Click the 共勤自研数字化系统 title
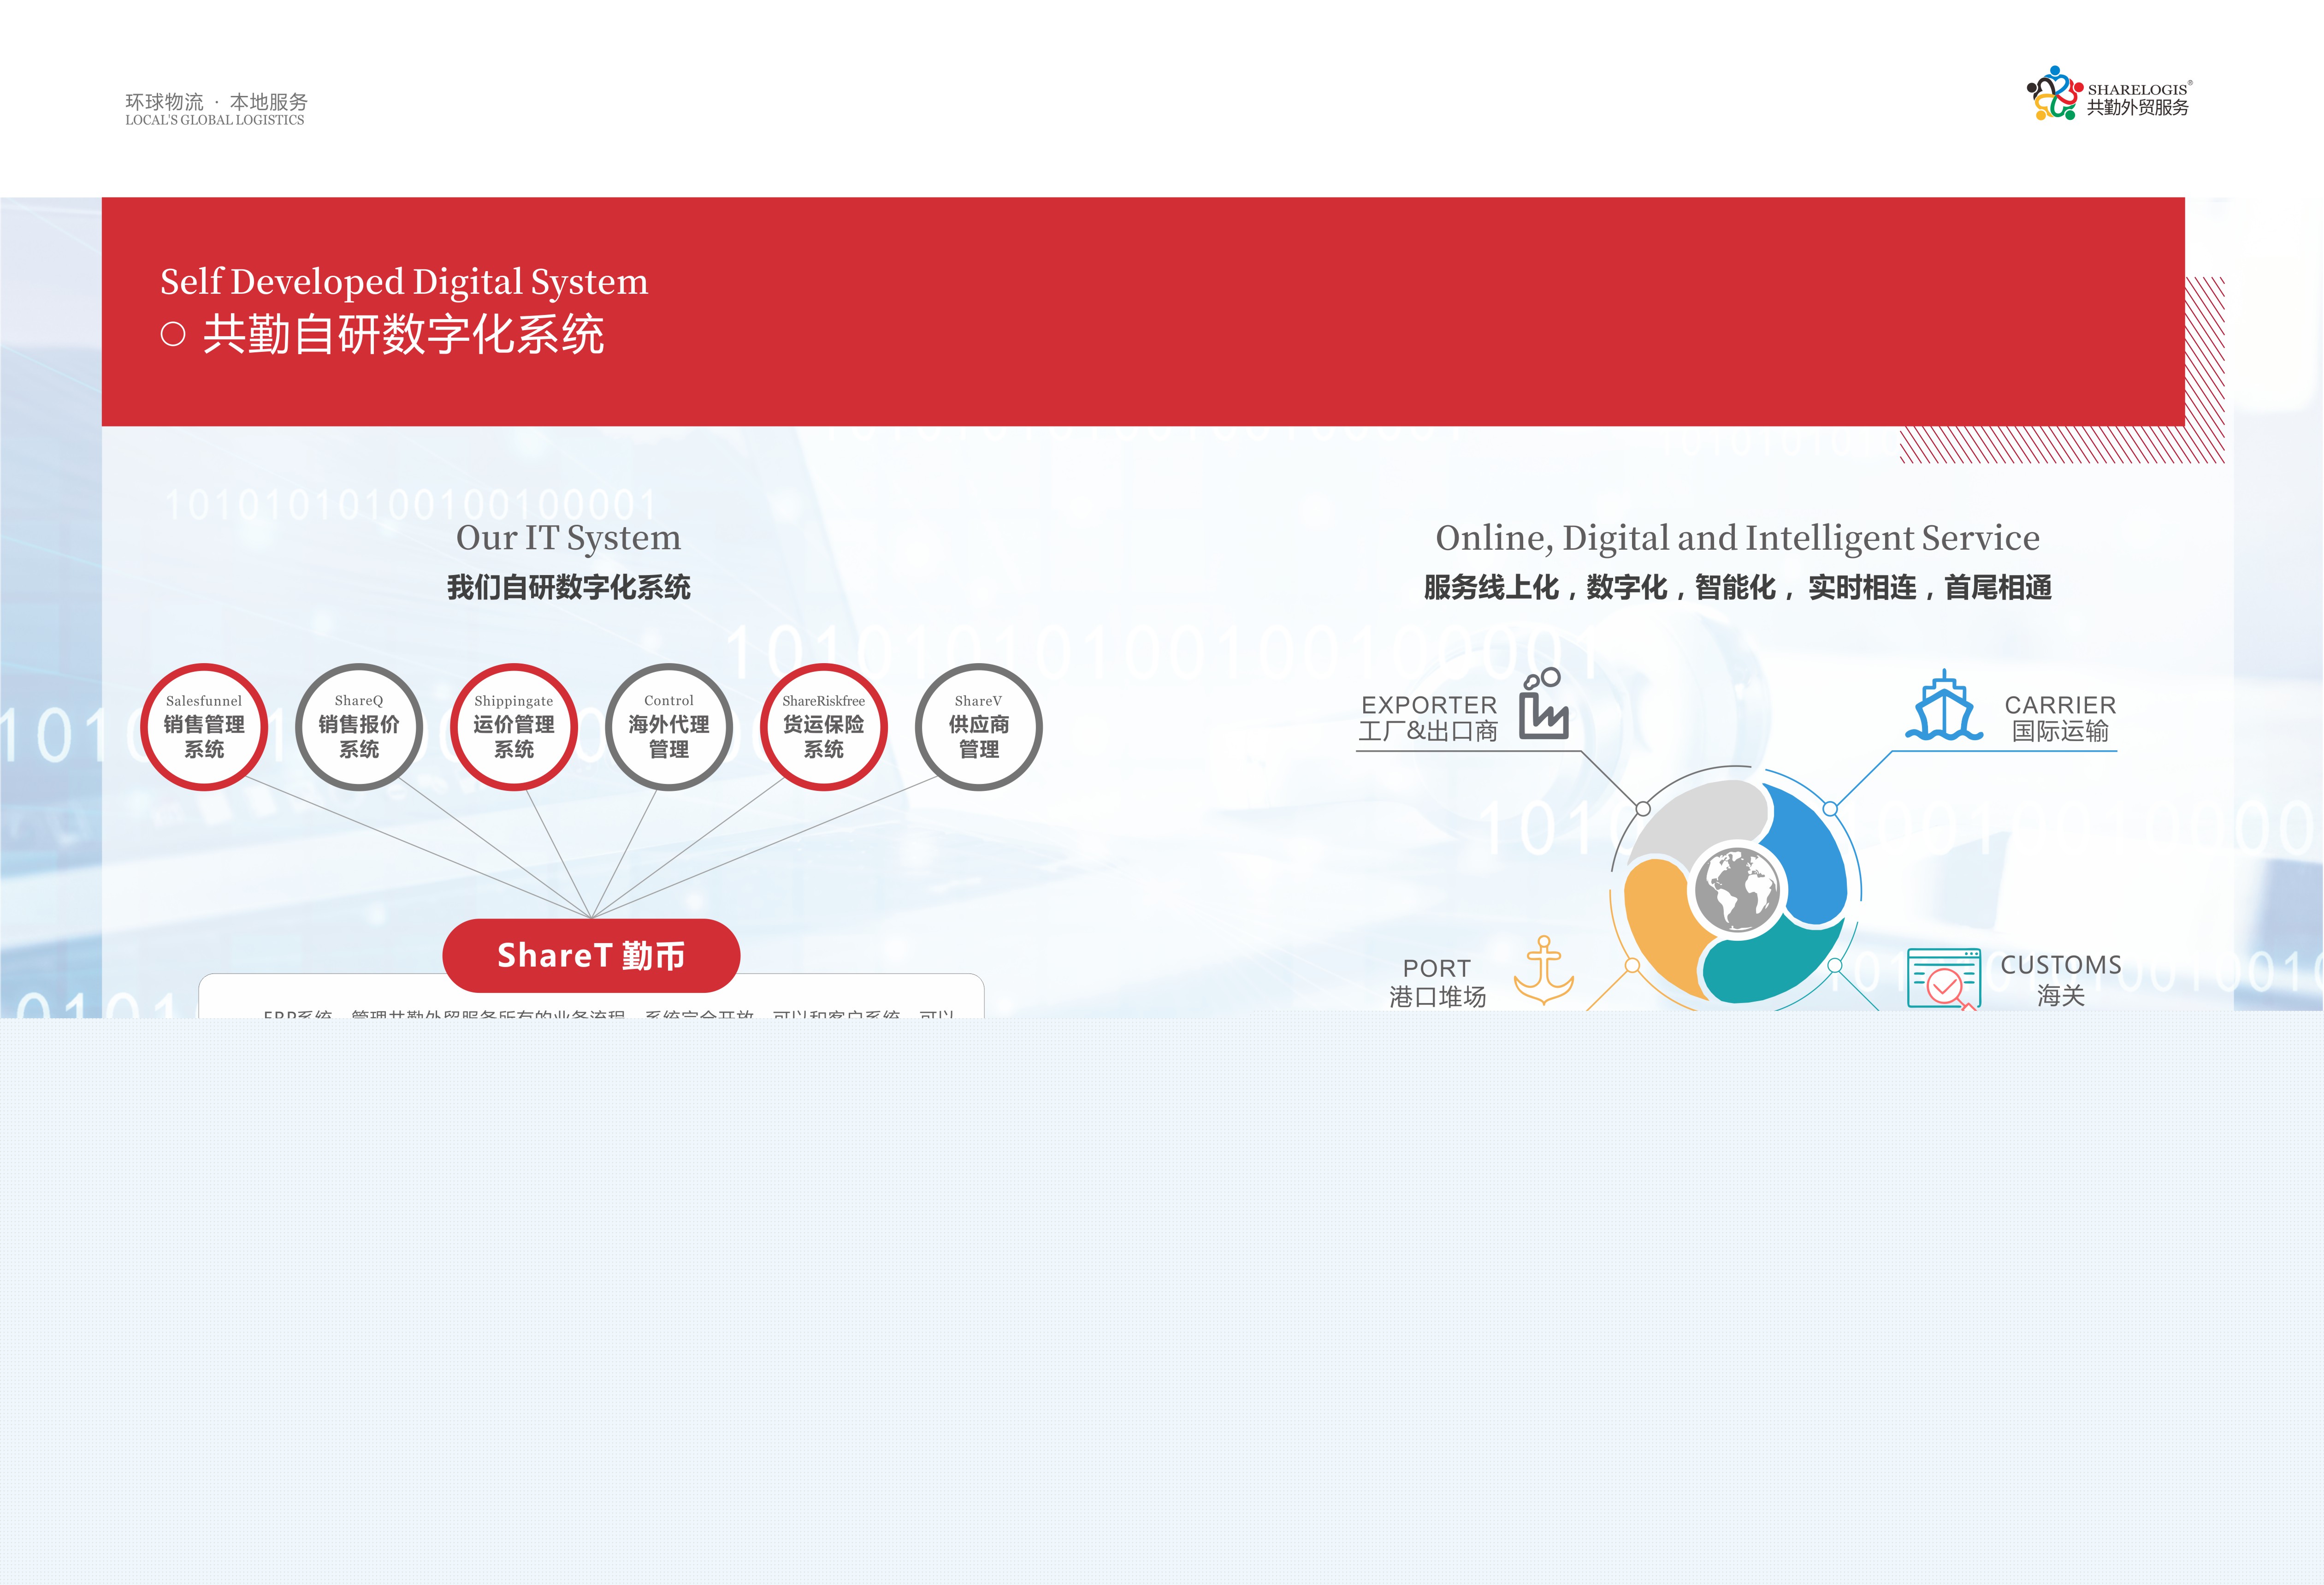This screenshot has height=1585, width=2324. [x=403, y=334]
